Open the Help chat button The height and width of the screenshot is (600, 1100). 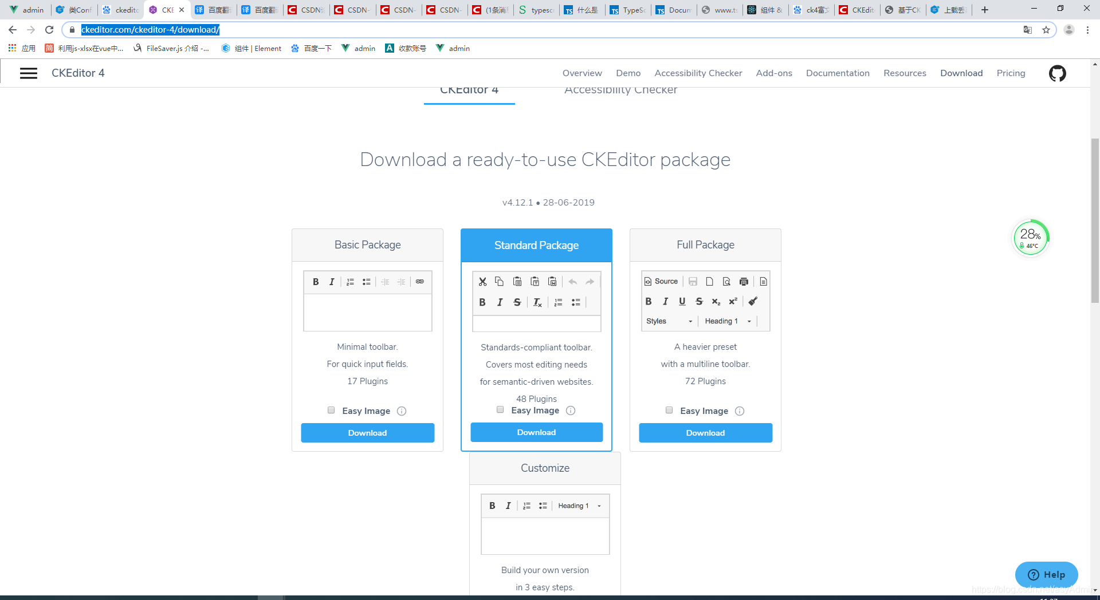[x=1046, y=575]
